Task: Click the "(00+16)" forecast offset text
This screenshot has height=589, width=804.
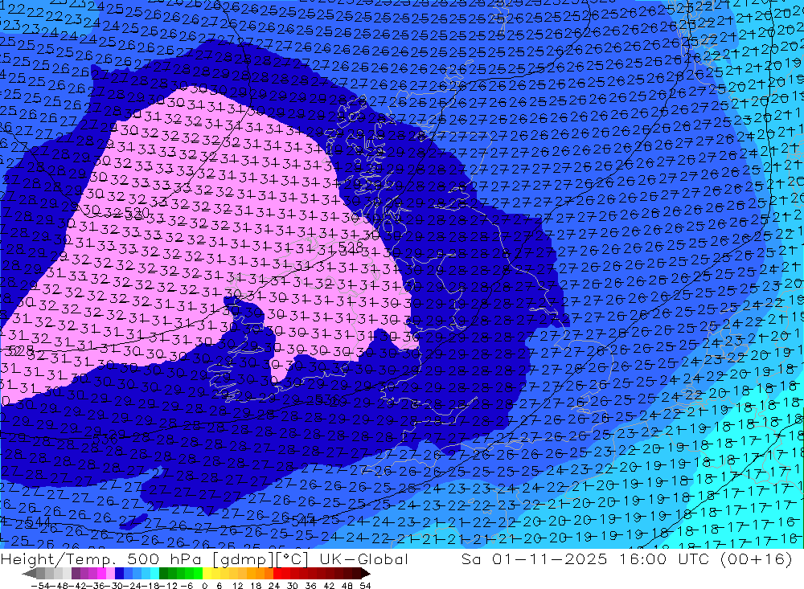Action: 757,558
